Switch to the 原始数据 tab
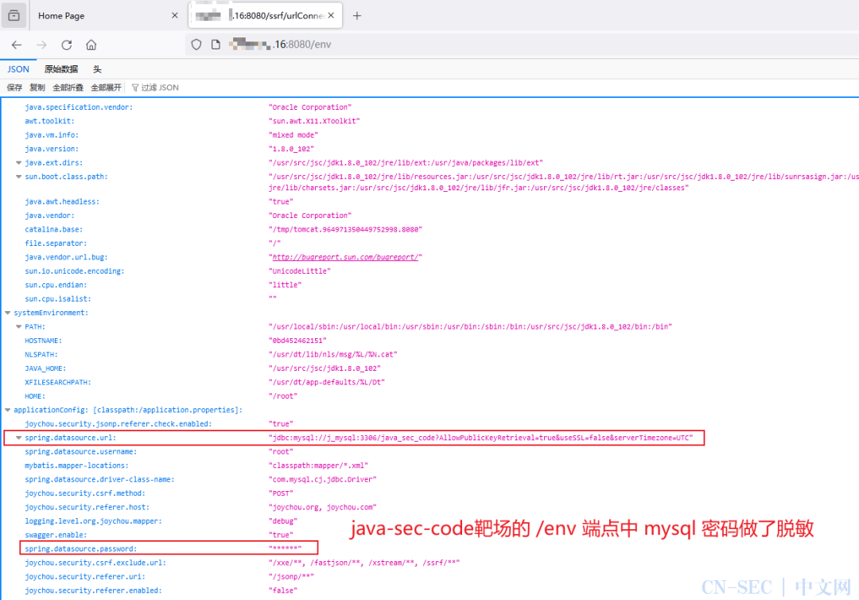Viewport: 859px width, 600px height. (60, 69)
